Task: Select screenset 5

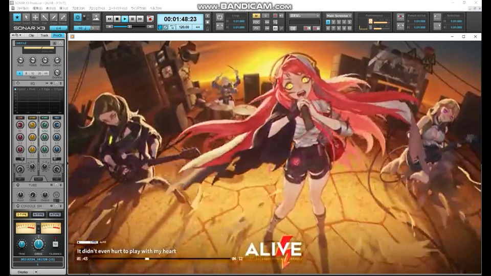Action: (349, 22)
